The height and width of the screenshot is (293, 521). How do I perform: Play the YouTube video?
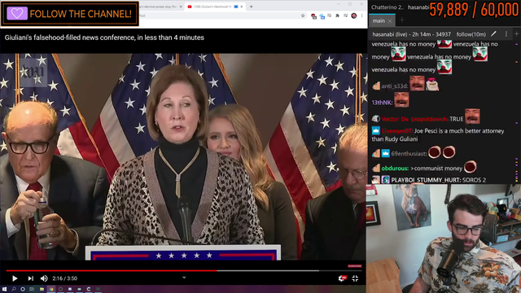[15, 278]
